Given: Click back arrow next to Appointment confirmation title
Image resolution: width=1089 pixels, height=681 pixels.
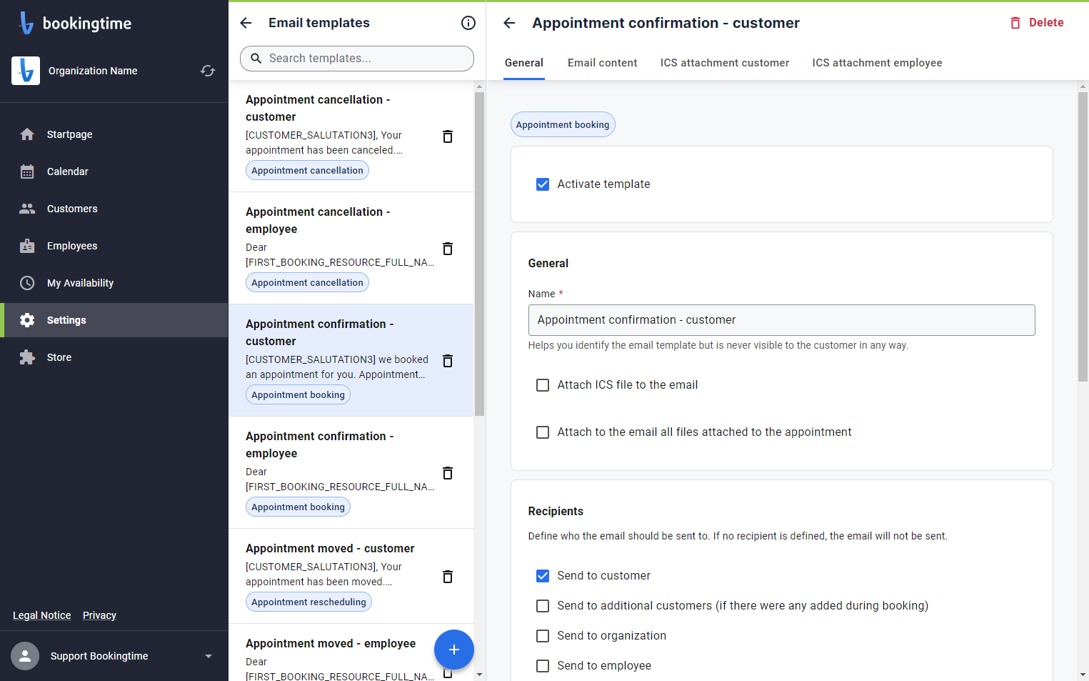Looking at the screenshot, I should pyautogui.click(x=509, y=23).
